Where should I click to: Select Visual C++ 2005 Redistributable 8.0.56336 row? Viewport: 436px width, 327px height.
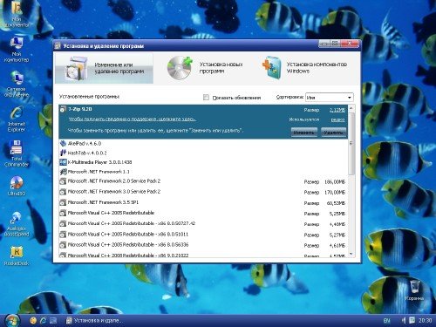point(203,245)
